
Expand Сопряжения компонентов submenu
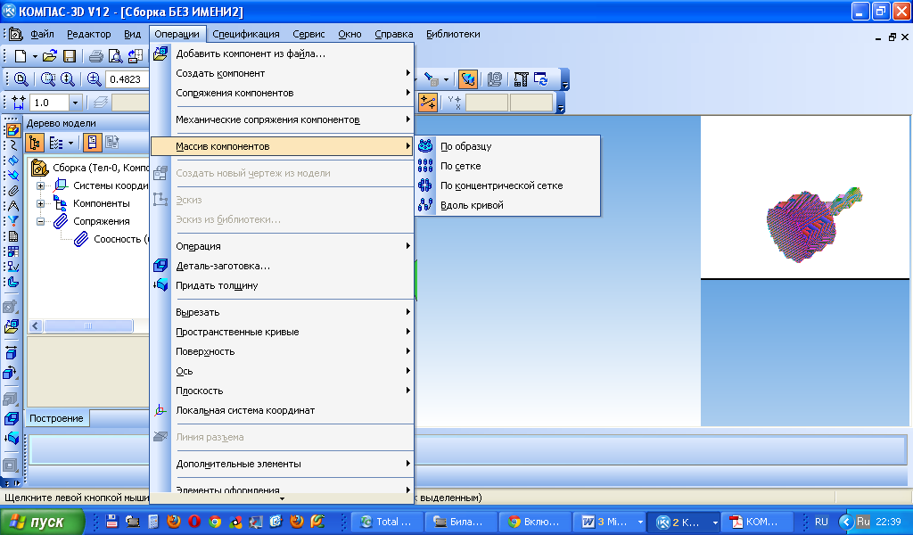282,93
